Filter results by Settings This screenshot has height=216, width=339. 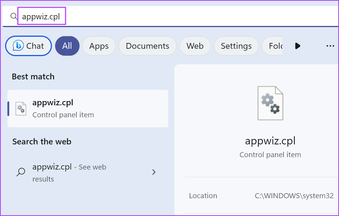coord(236,46)
